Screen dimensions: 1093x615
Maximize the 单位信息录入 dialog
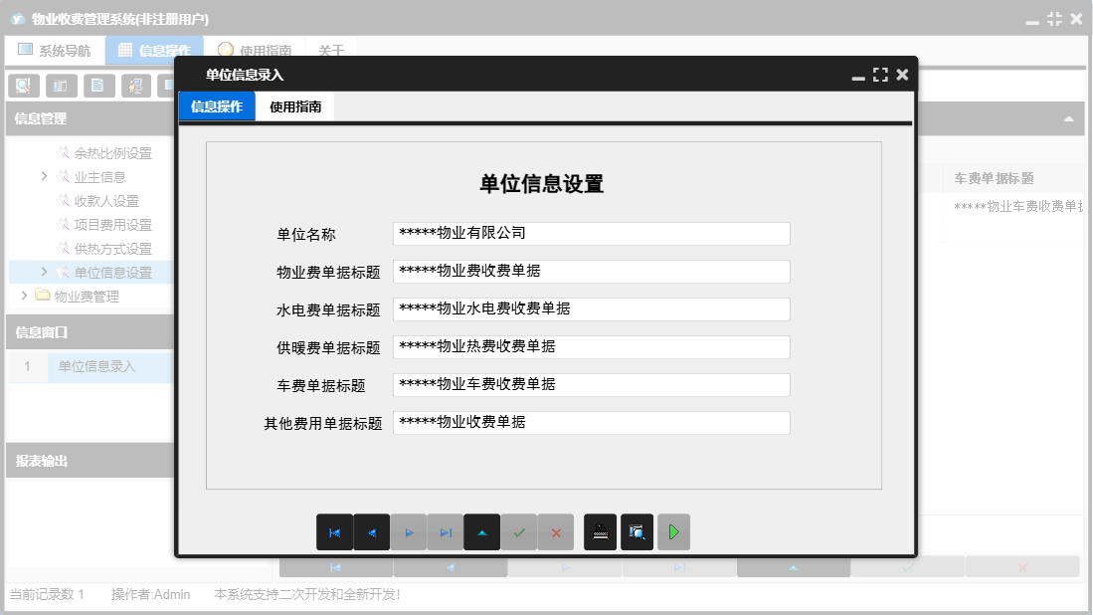[x=880, y=75]
